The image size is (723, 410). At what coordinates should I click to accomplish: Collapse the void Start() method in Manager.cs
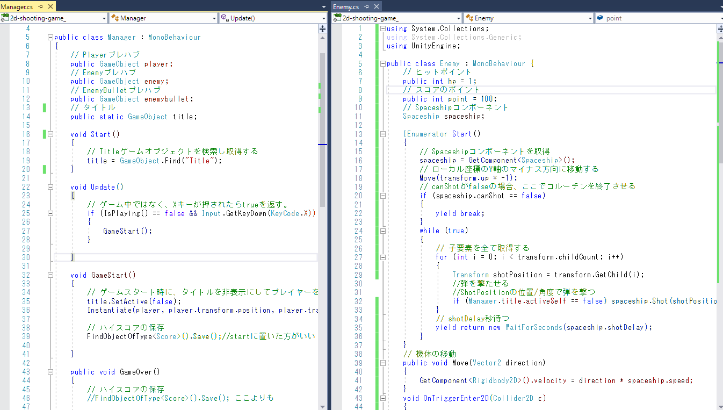(50, 134)
